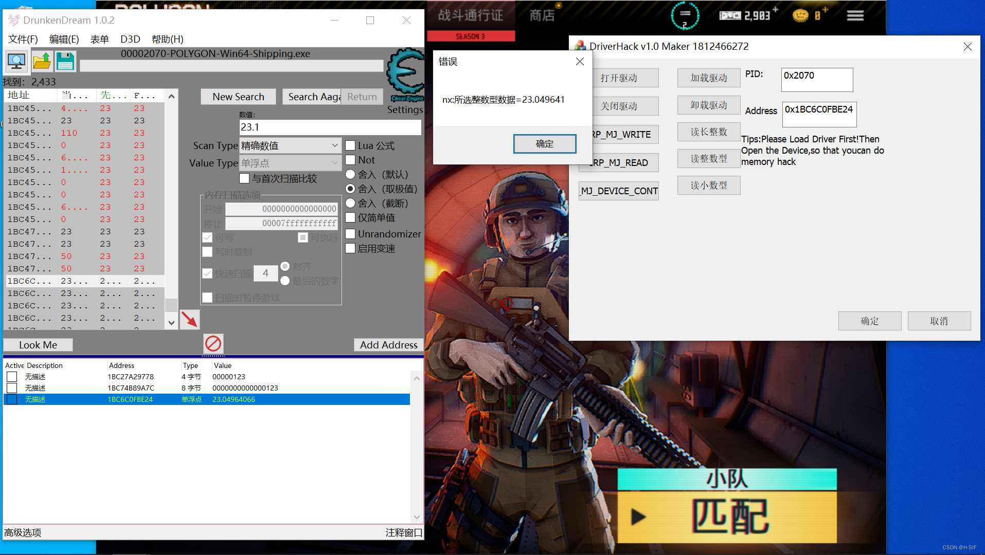Click 加载驱动 in DriverHack
Viewport: 985px width, 555px height.
click(x=709, y=78)
